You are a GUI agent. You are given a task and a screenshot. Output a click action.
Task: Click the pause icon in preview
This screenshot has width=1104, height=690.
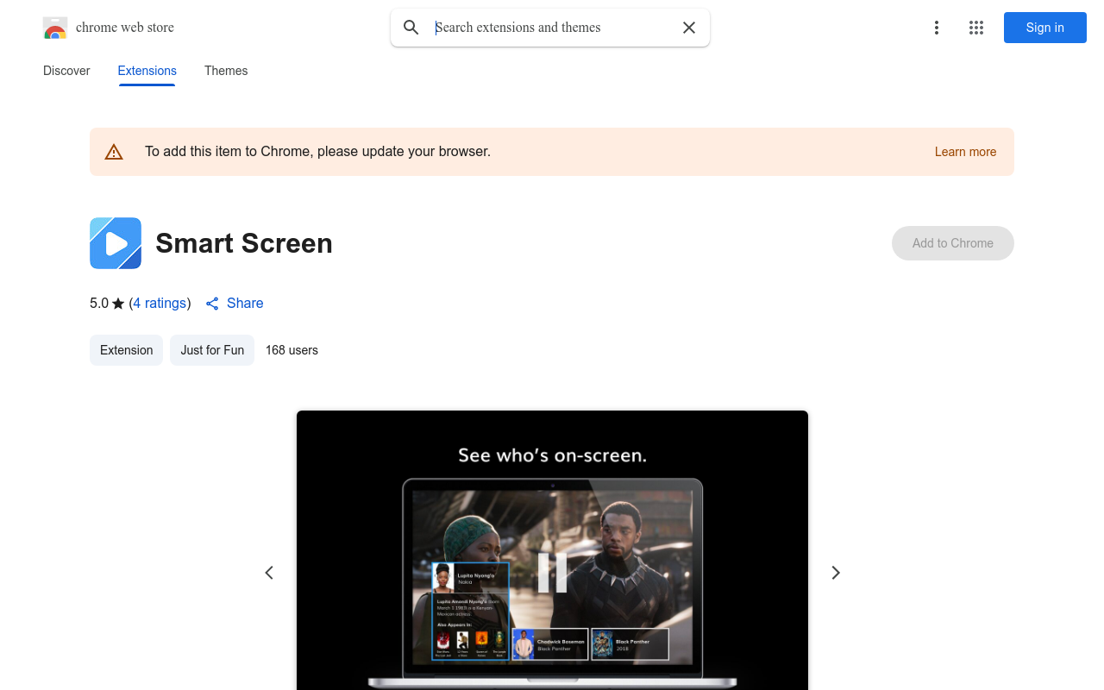pos(552,573)
